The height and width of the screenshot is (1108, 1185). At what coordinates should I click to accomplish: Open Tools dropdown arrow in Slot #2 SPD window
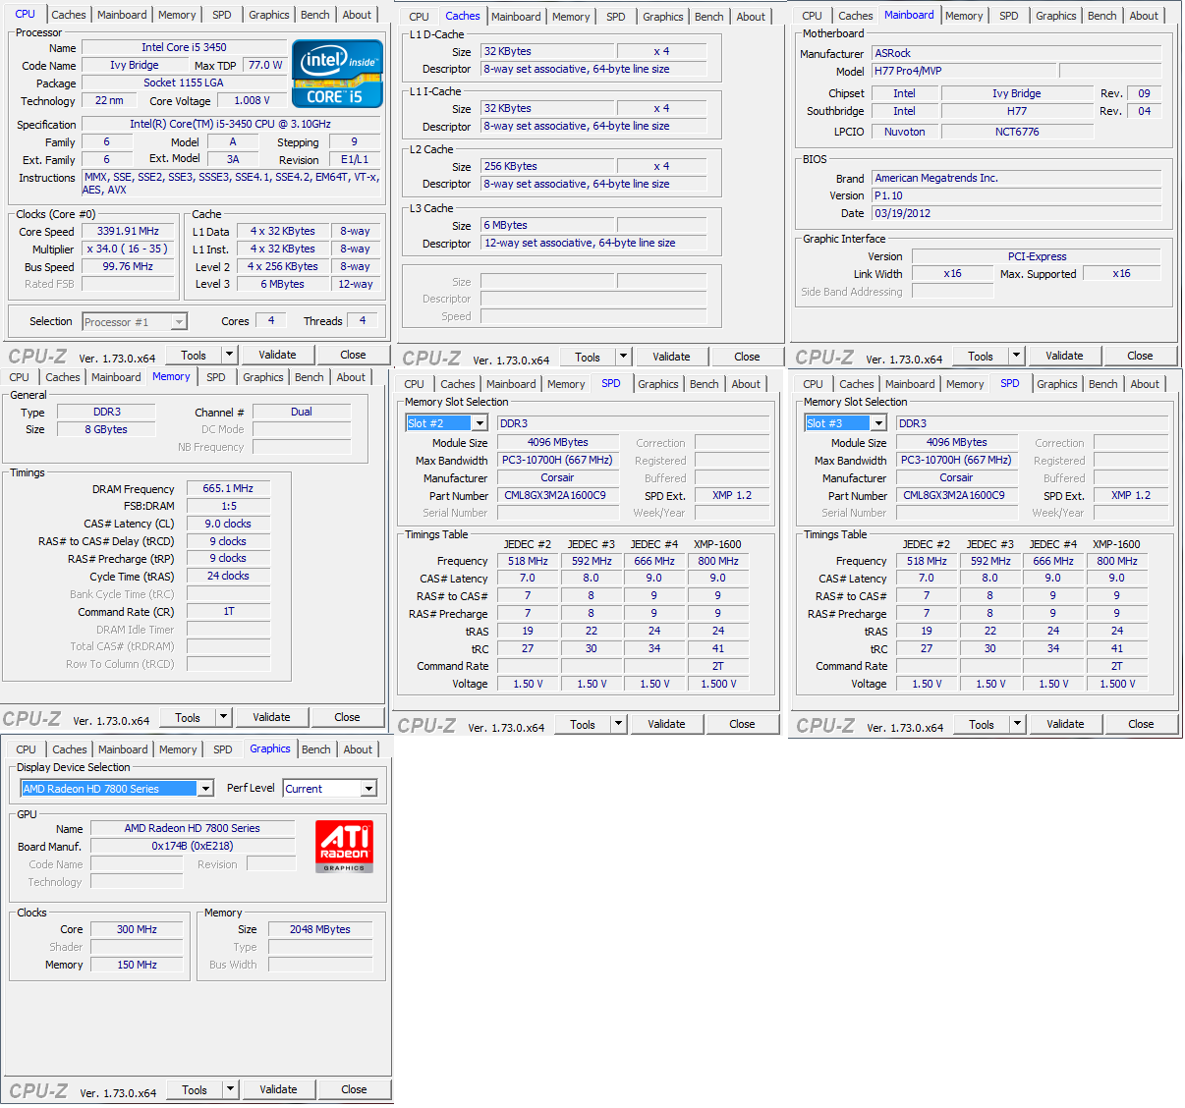coord(619,724)
